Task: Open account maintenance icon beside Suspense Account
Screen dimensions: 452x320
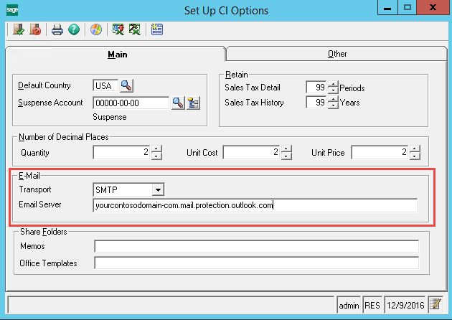Action: pos(193,103)
